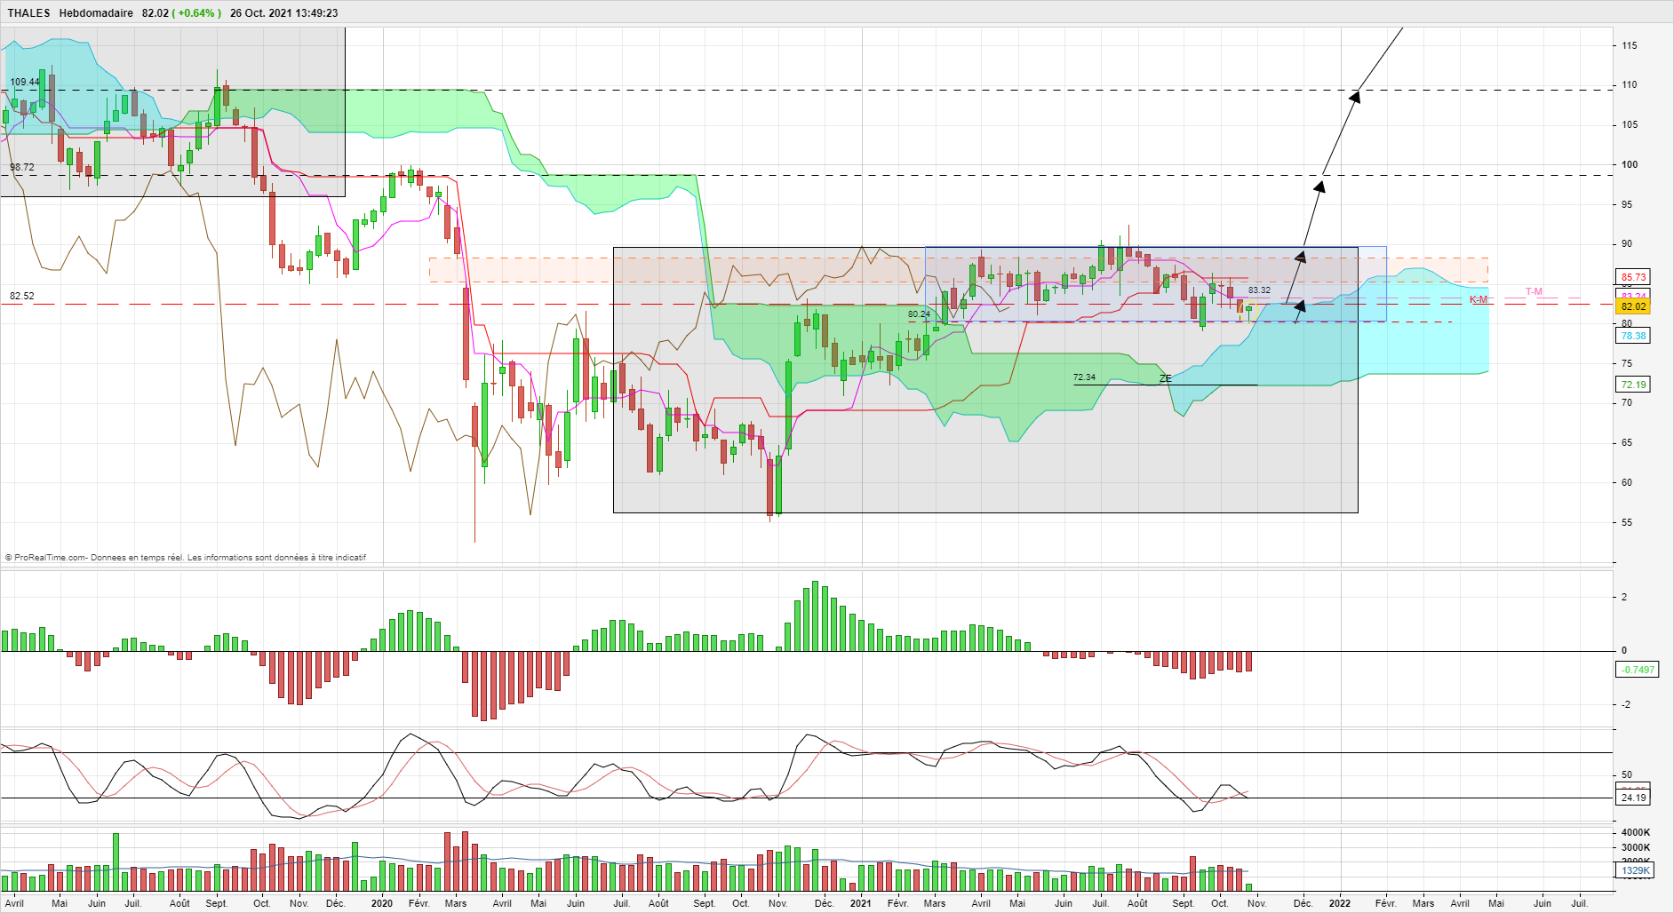
Task: Click the 83.32 annotation on chart
Action: (x=1259, y=290)
